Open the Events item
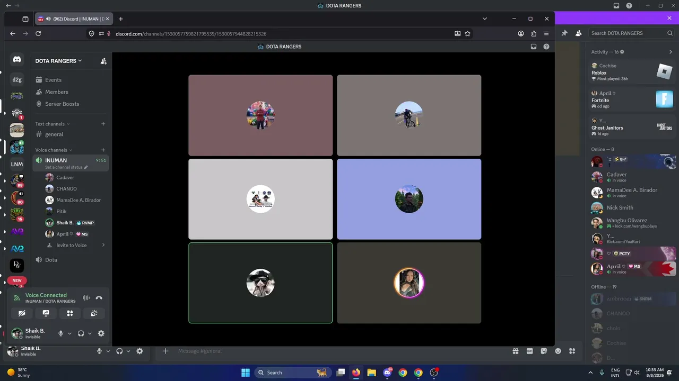 (71, 80)
